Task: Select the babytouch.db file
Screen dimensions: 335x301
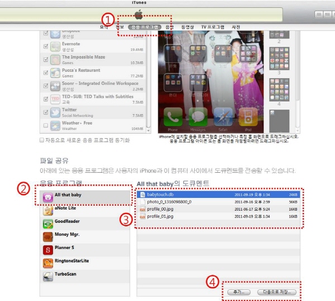Action: click(x=218, y=195)
